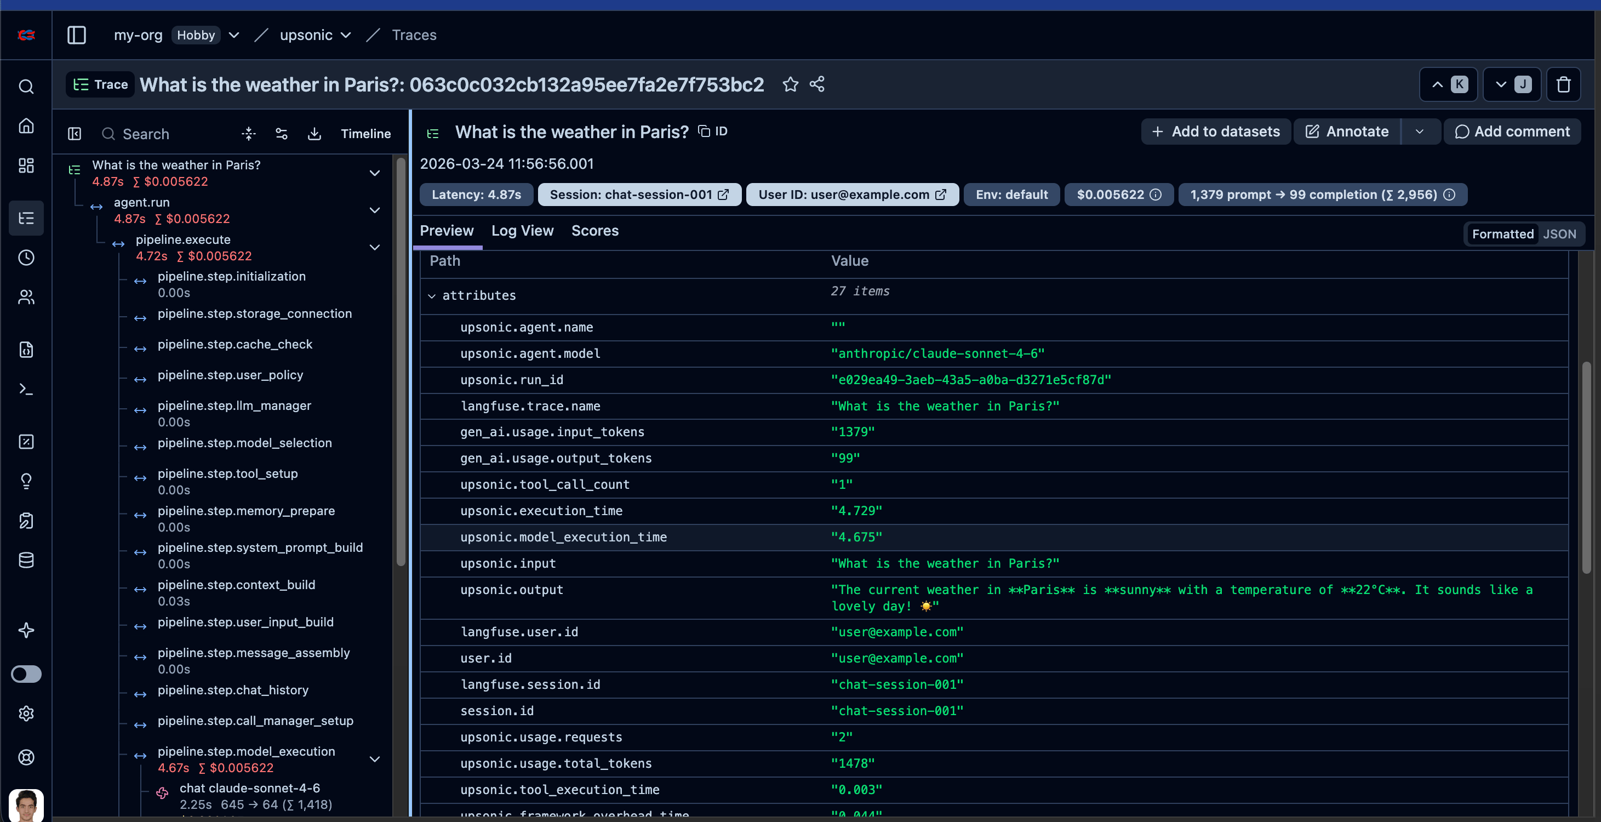The width and height of the screenshot is (1601, 822).
Task: Delete the trace with trash icon
Action: click(x=1564, y=84)
